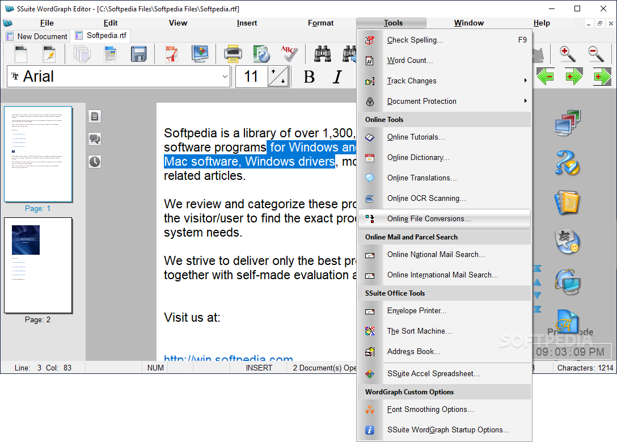Open the Format menu
Viewport: 617px width, 442px height.
[321, 23]
